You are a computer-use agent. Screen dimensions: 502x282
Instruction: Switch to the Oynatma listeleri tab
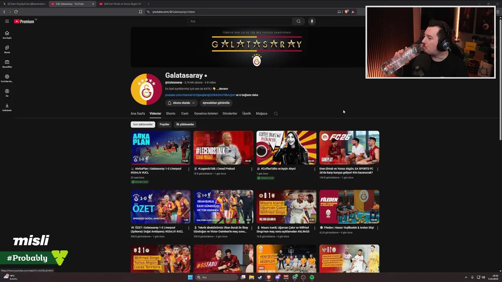tap(206, 114)
